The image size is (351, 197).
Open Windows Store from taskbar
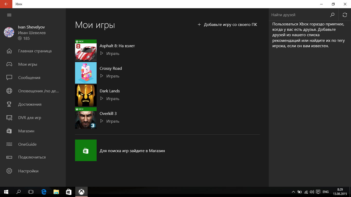tap(69, 192)
